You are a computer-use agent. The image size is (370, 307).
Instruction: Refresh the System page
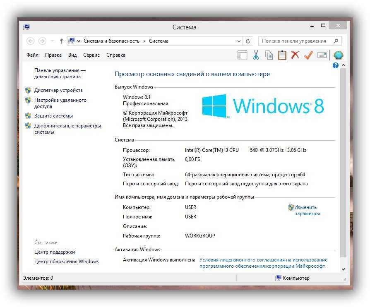[x=248, y=41]
